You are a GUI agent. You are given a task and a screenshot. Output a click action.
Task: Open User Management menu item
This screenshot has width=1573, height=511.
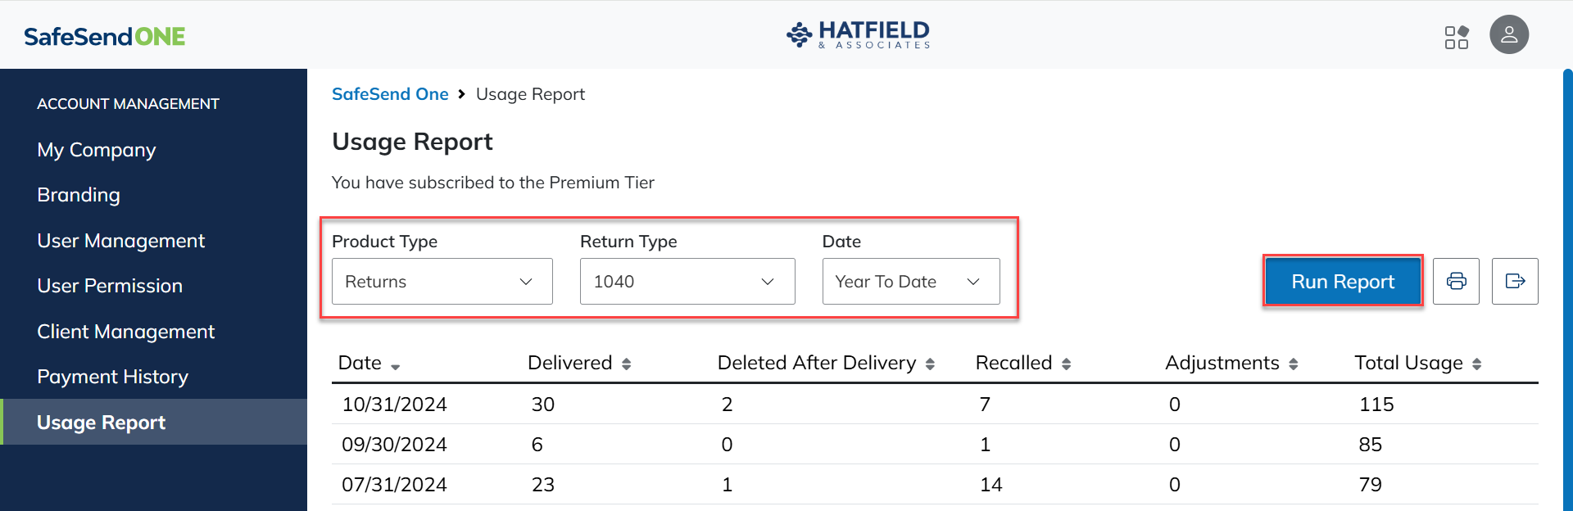point(121,241)
